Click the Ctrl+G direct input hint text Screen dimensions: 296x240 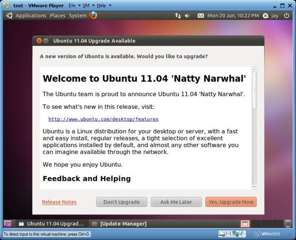point(47,234)
